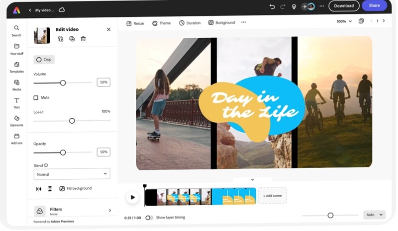The width and height of the screenshot is (398, 231).
Task: Open the pages view icon
Action: coord(361,21)
